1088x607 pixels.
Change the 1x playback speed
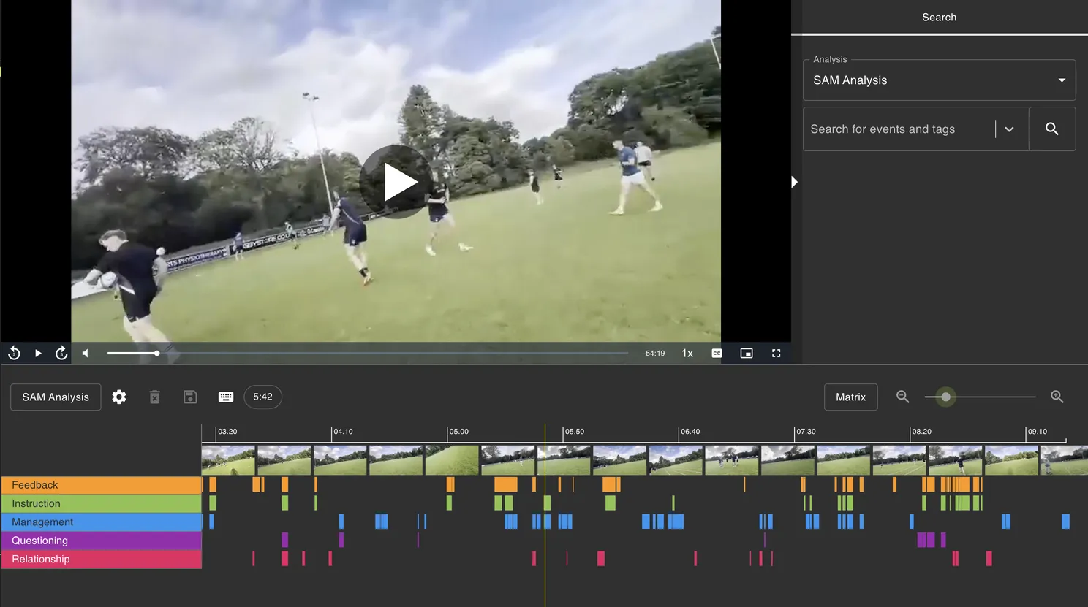click(687, 354)
